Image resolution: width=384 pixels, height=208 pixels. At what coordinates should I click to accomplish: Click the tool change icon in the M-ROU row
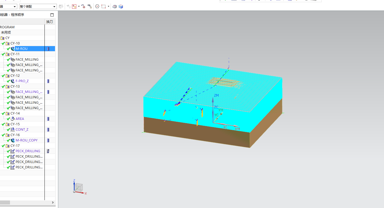click(x=48, y=49)
